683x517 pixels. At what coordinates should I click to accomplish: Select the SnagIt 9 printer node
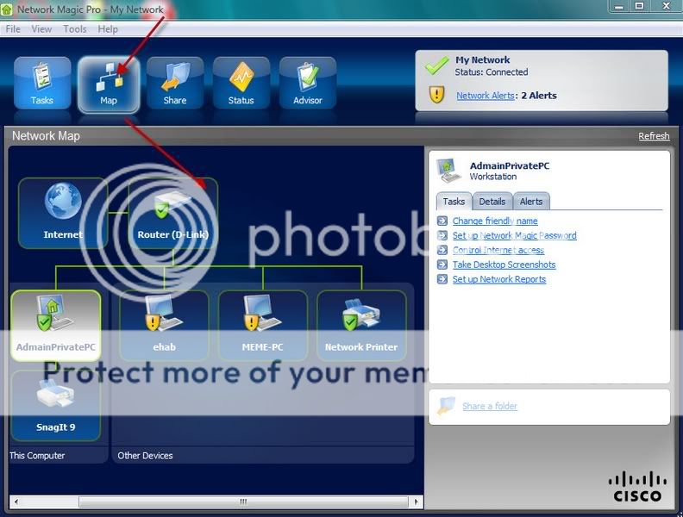point(55,405)
